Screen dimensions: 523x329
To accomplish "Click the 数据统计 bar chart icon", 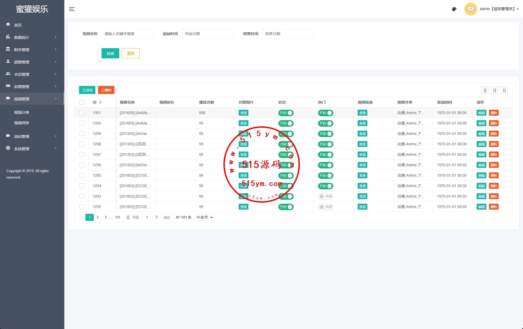I will coord(8,37).
